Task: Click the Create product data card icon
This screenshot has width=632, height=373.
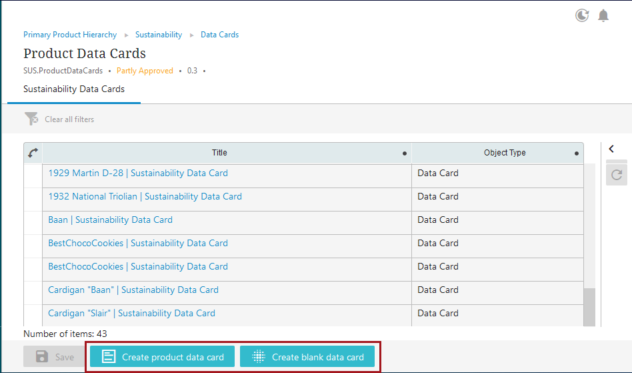Action: pyautogui.click(x=109, y=357)
